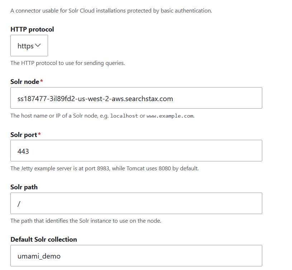Click the Solr port label

tap(24, 134)
